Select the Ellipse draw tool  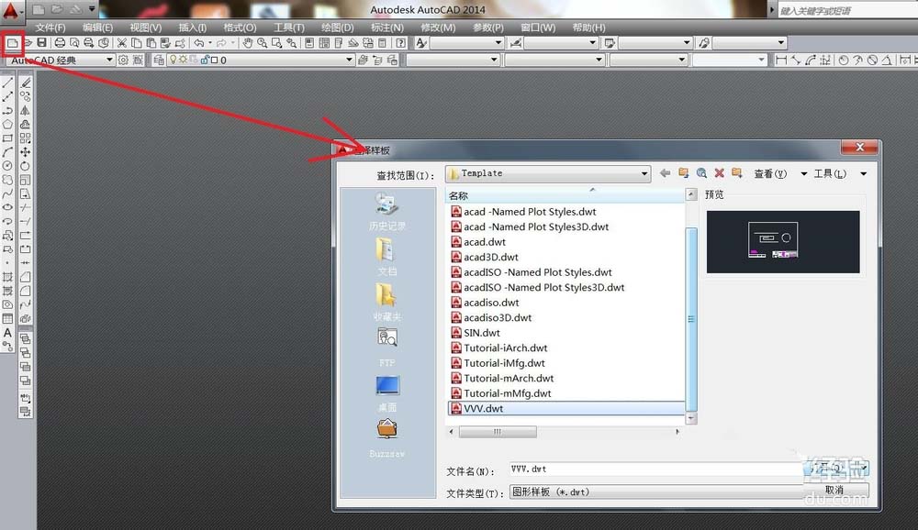coord(7,207)
